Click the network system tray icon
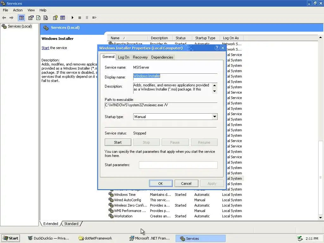 click(x=300, y=239)
